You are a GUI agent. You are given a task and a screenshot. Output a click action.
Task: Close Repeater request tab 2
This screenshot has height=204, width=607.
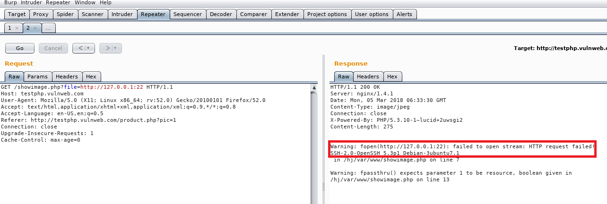click(35, 28)
